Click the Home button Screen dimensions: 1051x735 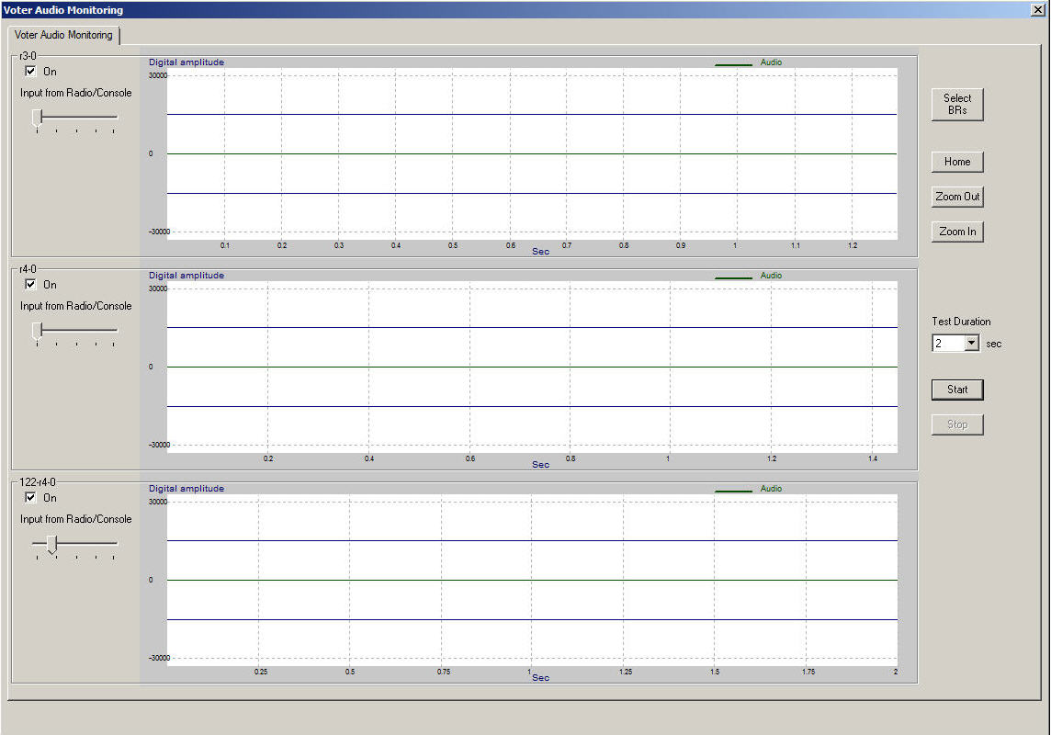pos(957,162)
